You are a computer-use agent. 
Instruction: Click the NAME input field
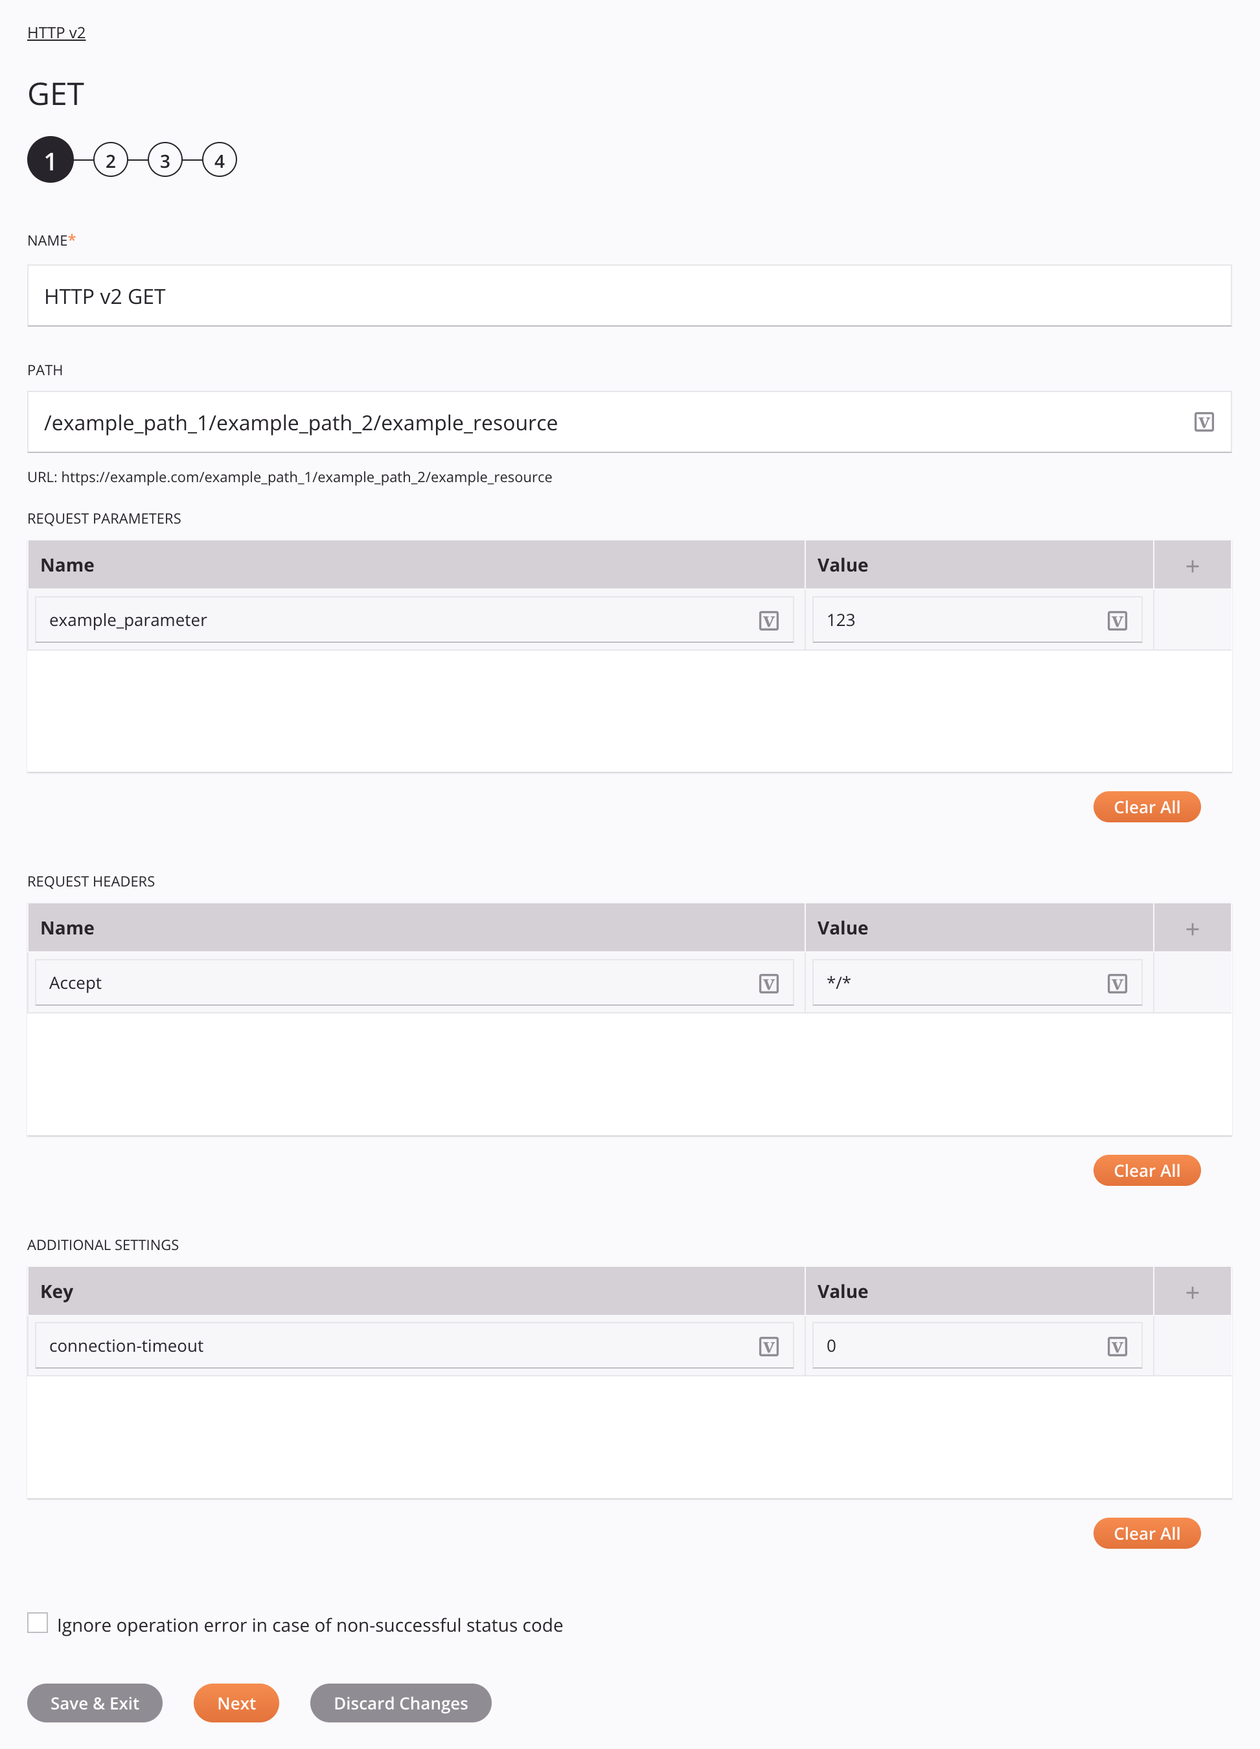[x=628, y=295]
